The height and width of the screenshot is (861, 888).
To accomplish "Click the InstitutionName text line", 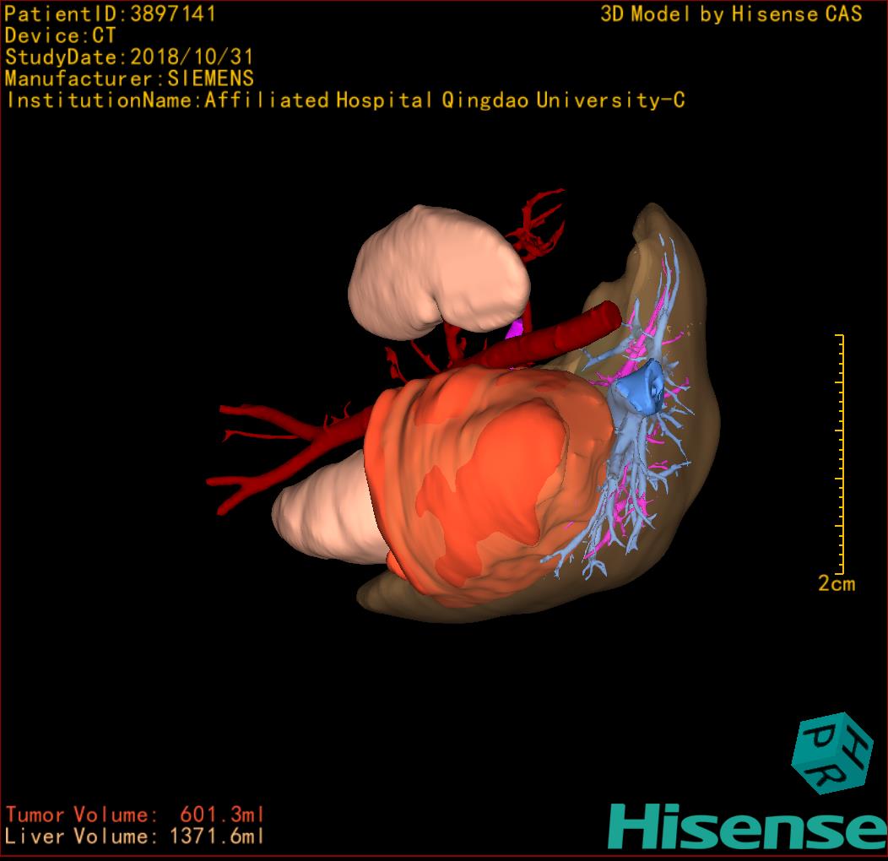I will pyautogui.click(x=344, y=100).
